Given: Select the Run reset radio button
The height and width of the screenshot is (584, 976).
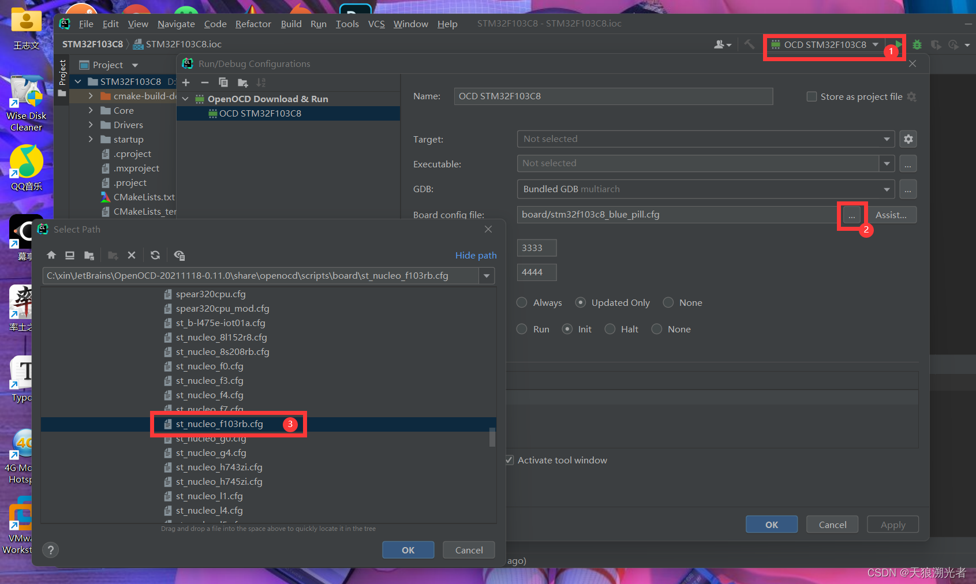Looking at the screenshot, I should pos(522,329).
